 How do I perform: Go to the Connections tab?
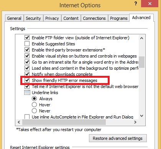[x=94, y=18]
